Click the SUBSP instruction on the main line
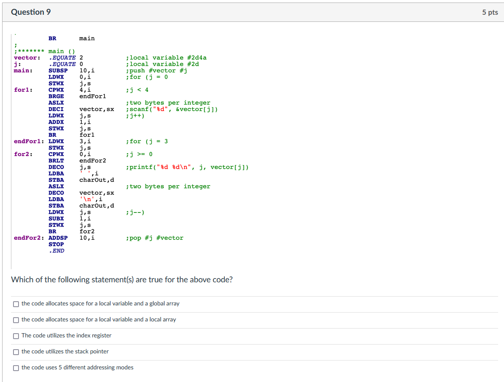Screen dimensions: 504x382 (x=58, y=70)
